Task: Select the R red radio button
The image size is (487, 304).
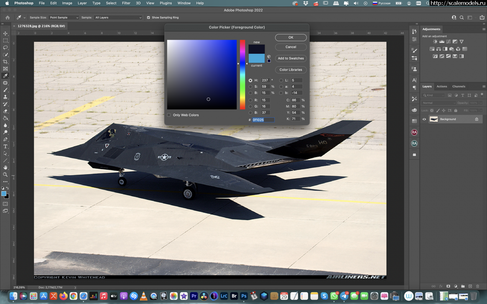Action: (x=250, y=100)
